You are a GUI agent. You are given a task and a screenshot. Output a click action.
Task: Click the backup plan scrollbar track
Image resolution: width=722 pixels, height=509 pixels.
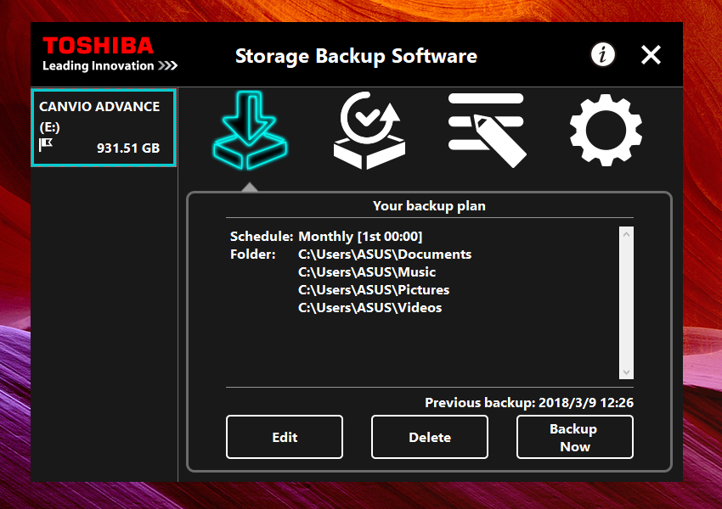[626, 303]
